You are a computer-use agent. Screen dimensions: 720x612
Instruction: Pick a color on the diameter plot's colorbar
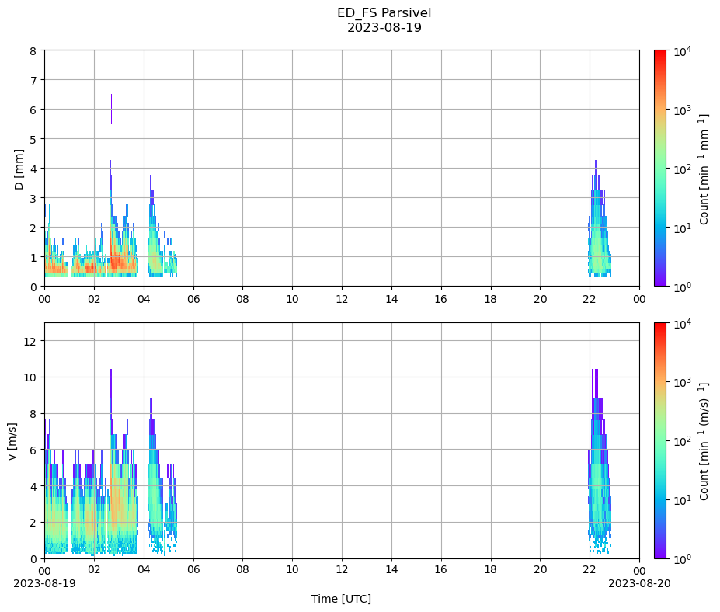tap(660, 168)
